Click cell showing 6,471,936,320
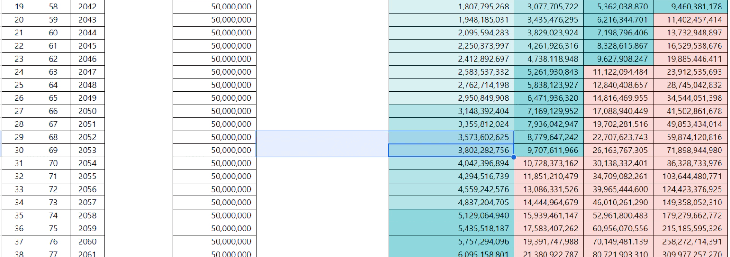This screenshot has height=257, width=730. point(548,98)
